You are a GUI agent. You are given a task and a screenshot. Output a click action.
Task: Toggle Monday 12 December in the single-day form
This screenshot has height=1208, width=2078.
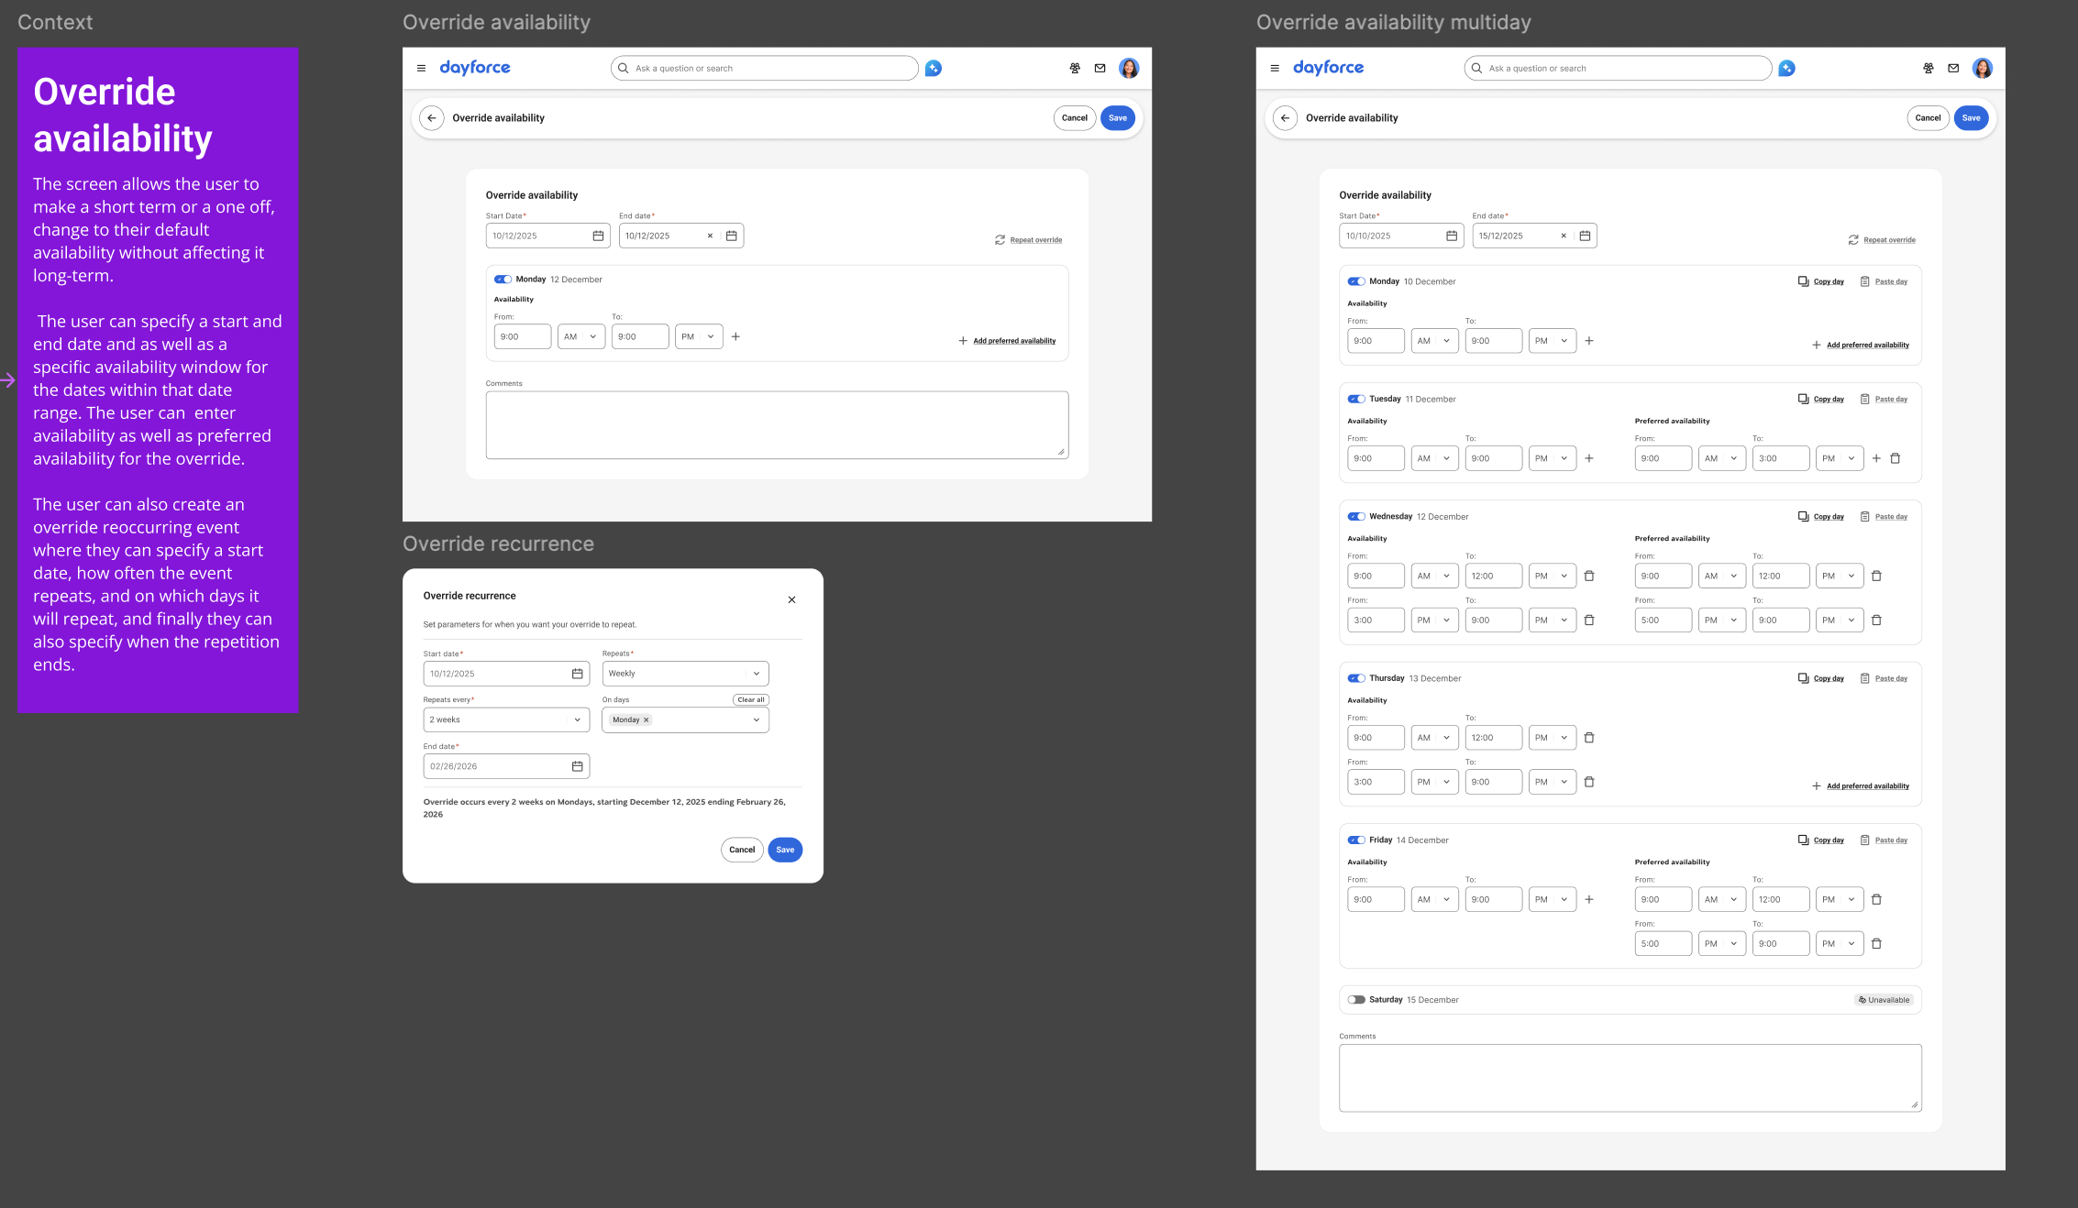tap(503, 280)
